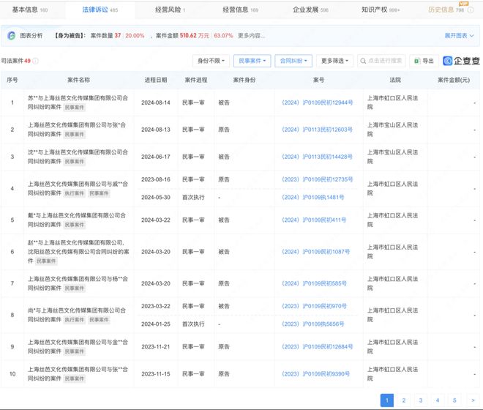Click the search magnifier icon
This screenshot has width=483, height=410.
[x=363, y=61]
